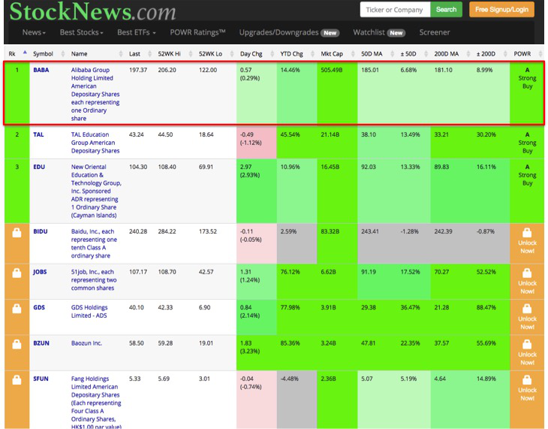This screenshot has height=429, width=548.
Task: Sort table by ± 50D column
Action: tap(414, 53)
